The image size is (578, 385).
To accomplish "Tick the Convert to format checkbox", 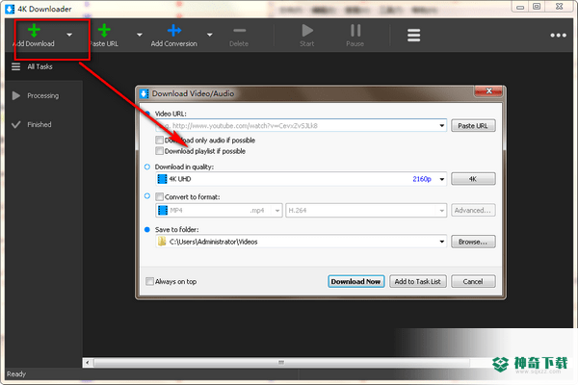I will click(159, 196).
